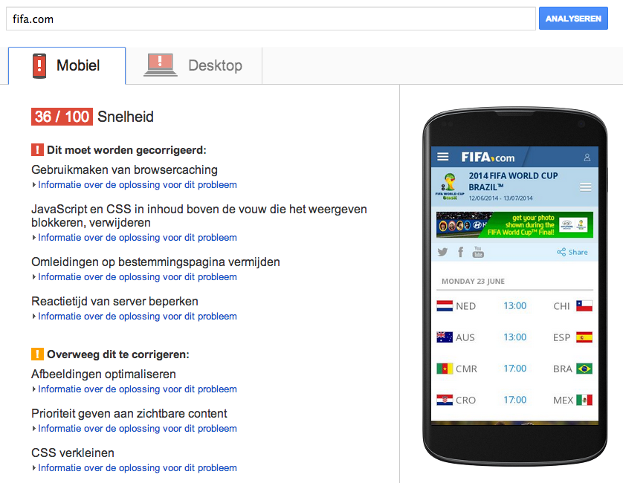Switch to the Desktop tab
The height and width of the screenshot is (483, 623).
[194, 65]
